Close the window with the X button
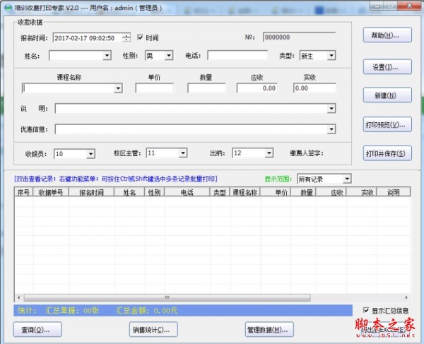This screenshot has height=344, width=424. tap(409, 6)
